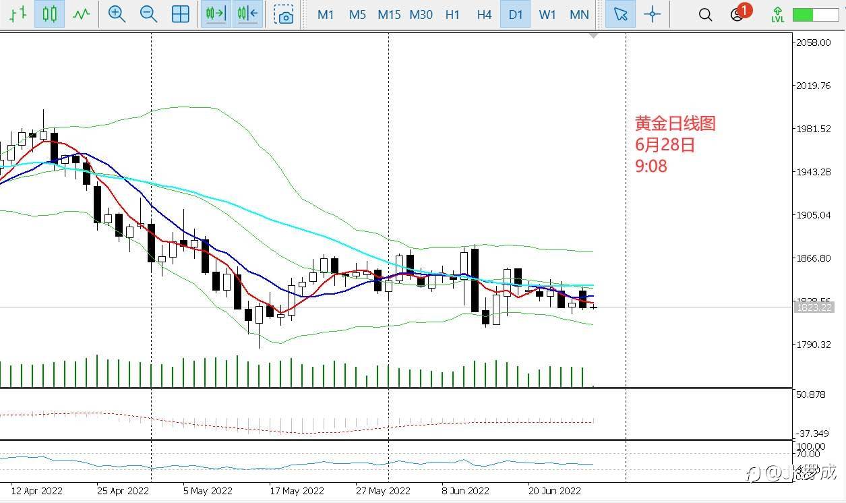
Task: Switch to W1 weekly timeframe
Action: click(x=547, y=14)
